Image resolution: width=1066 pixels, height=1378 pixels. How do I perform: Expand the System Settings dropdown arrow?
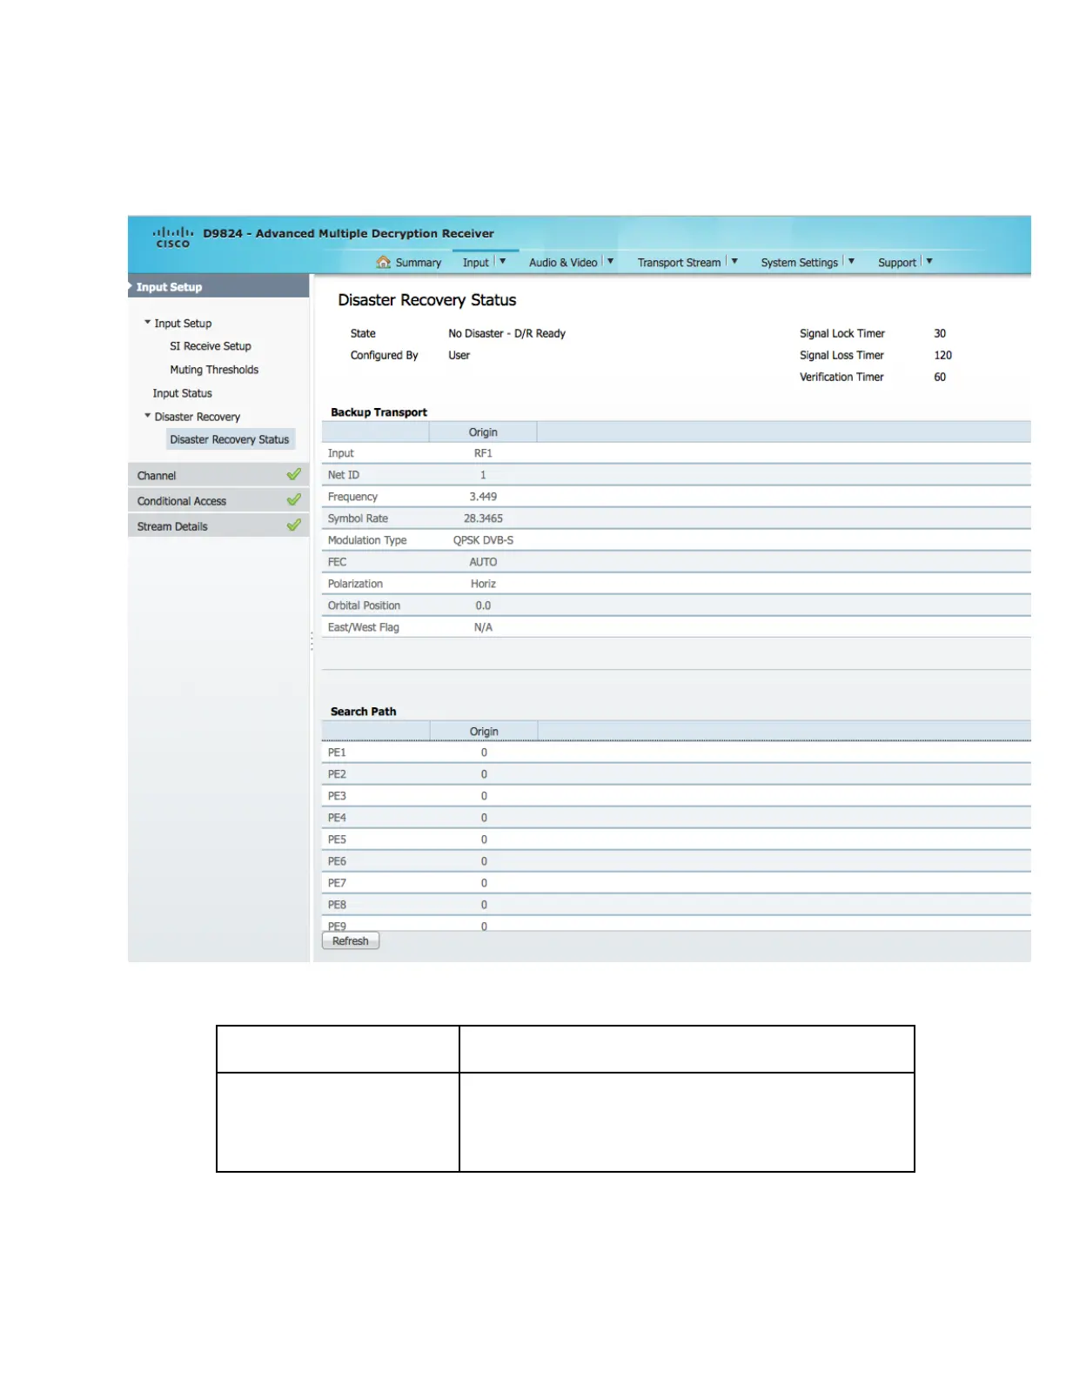coord(851,261)
